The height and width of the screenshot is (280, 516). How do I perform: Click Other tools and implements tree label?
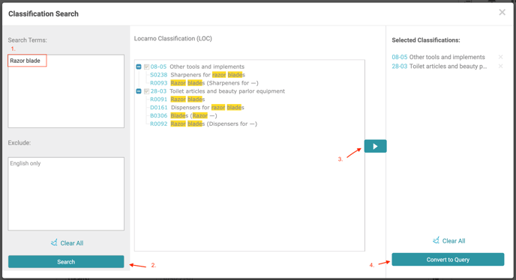tap(207, 67)
